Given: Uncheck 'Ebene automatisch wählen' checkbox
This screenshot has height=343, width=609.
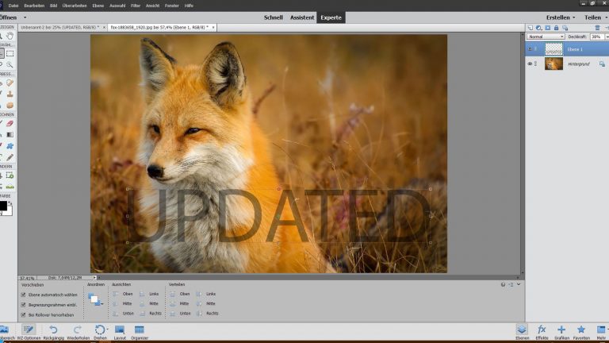Looking at the screenshot, I should (x=23, y=294).
